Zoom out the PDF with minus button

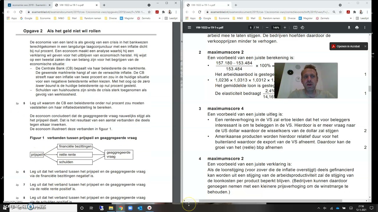pos(267,27)
